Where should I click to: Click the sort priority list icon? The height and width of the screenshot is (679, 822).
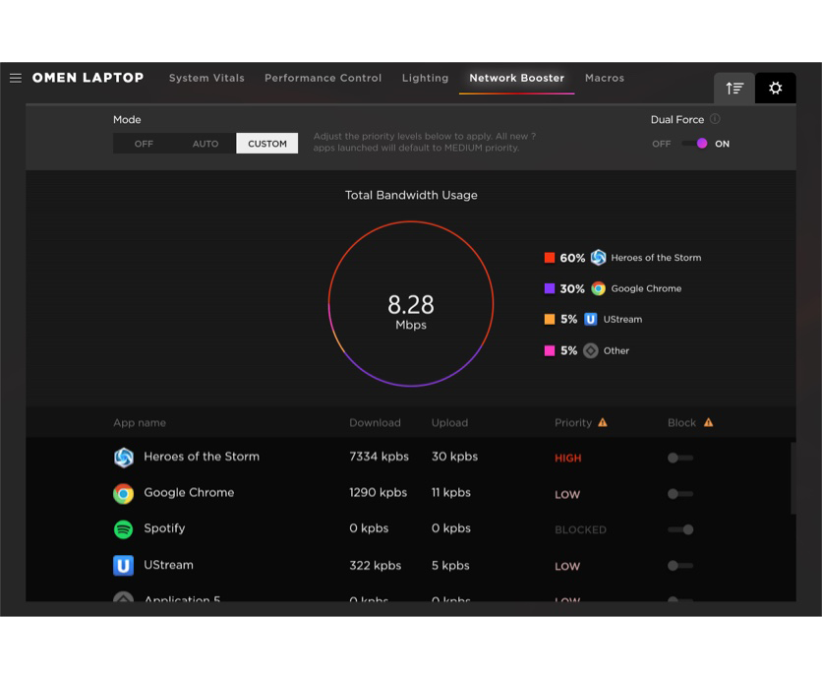[x=734, y=88]
